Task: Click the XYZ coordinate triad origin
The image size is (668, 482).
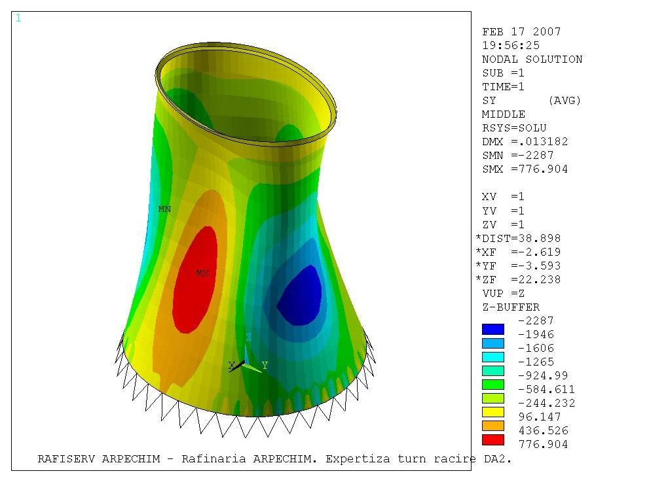Action: click(244, 363)
